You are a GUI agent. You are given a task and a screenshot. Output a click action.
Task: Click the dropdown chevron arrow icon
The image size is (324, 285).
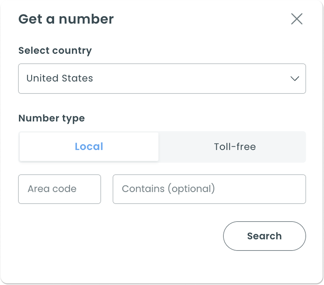point(295,79)
